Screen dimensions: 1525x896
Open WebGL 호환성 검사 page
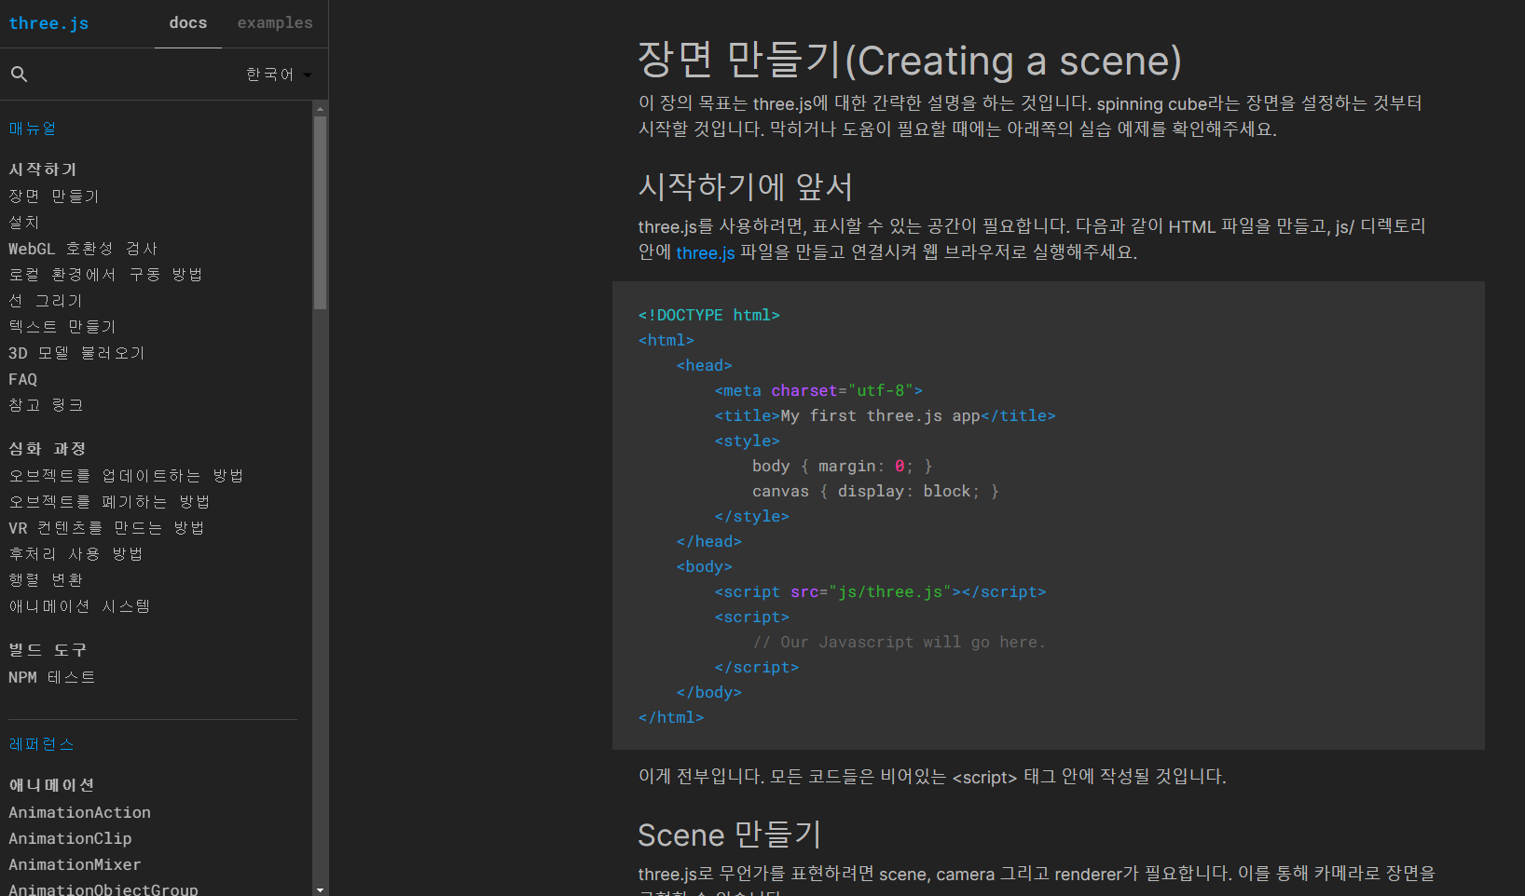pos(83,249)
